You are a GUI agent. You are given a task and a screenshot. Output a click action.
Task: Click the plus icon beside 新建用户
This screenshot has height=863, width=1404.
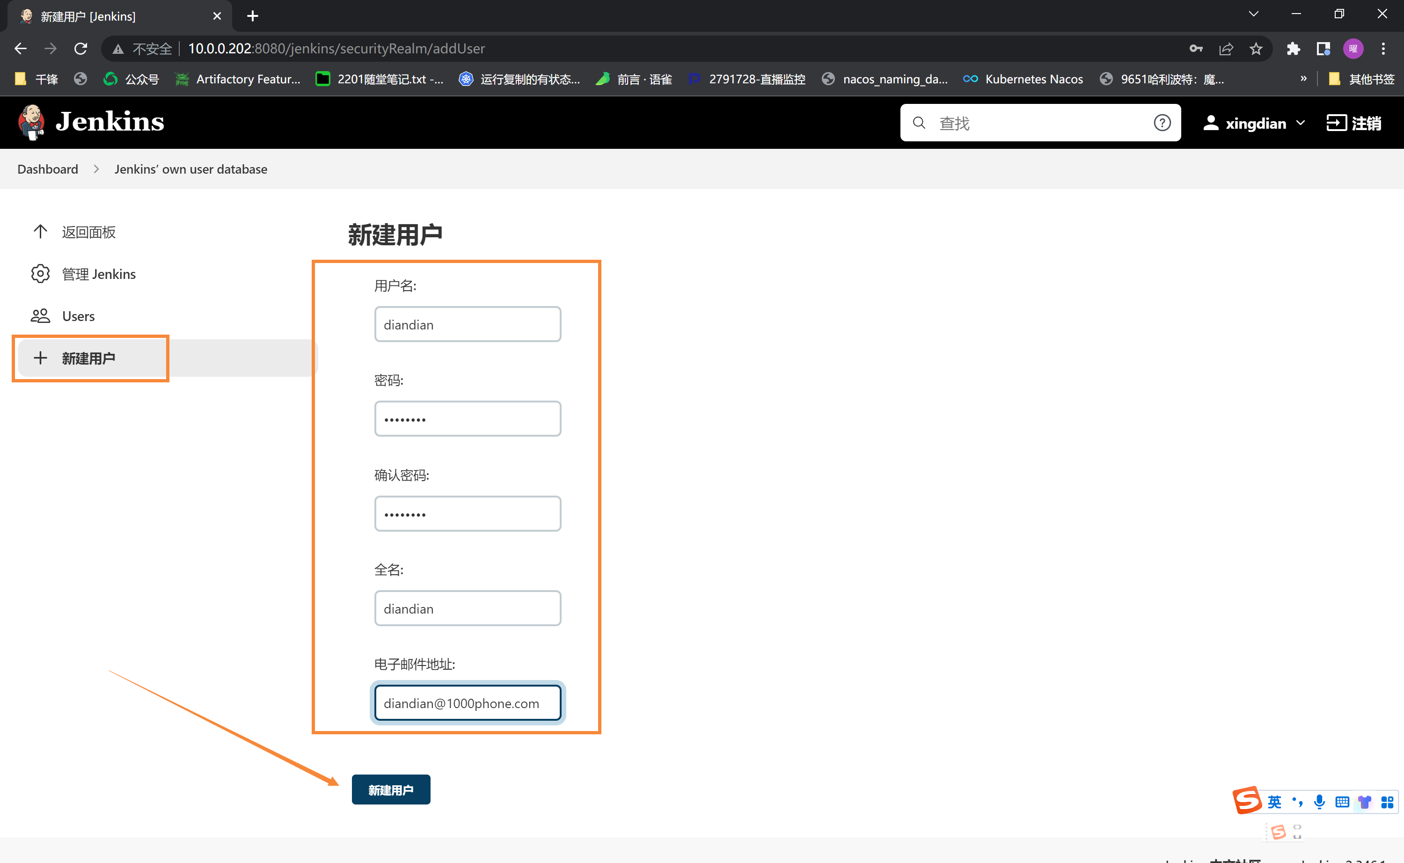[x=40, y=358]
